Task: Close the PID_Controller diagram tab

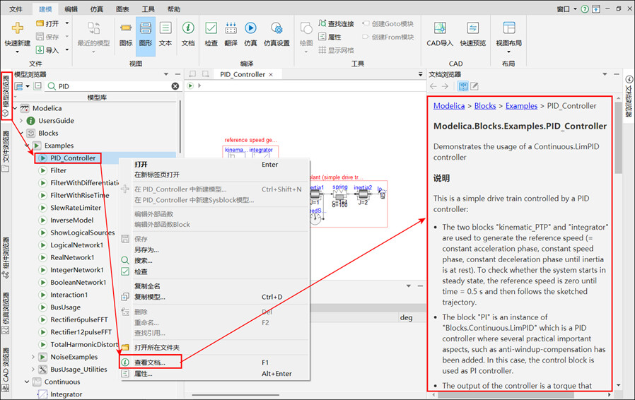Action: click(271, 74)
